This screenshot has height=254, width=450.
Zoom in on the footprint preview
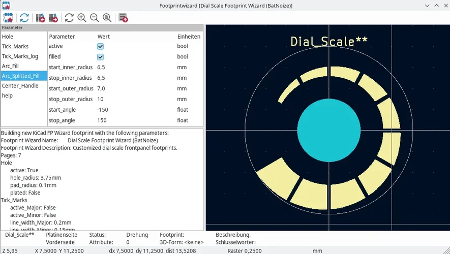pyautogui.click(x=82, y=18)
